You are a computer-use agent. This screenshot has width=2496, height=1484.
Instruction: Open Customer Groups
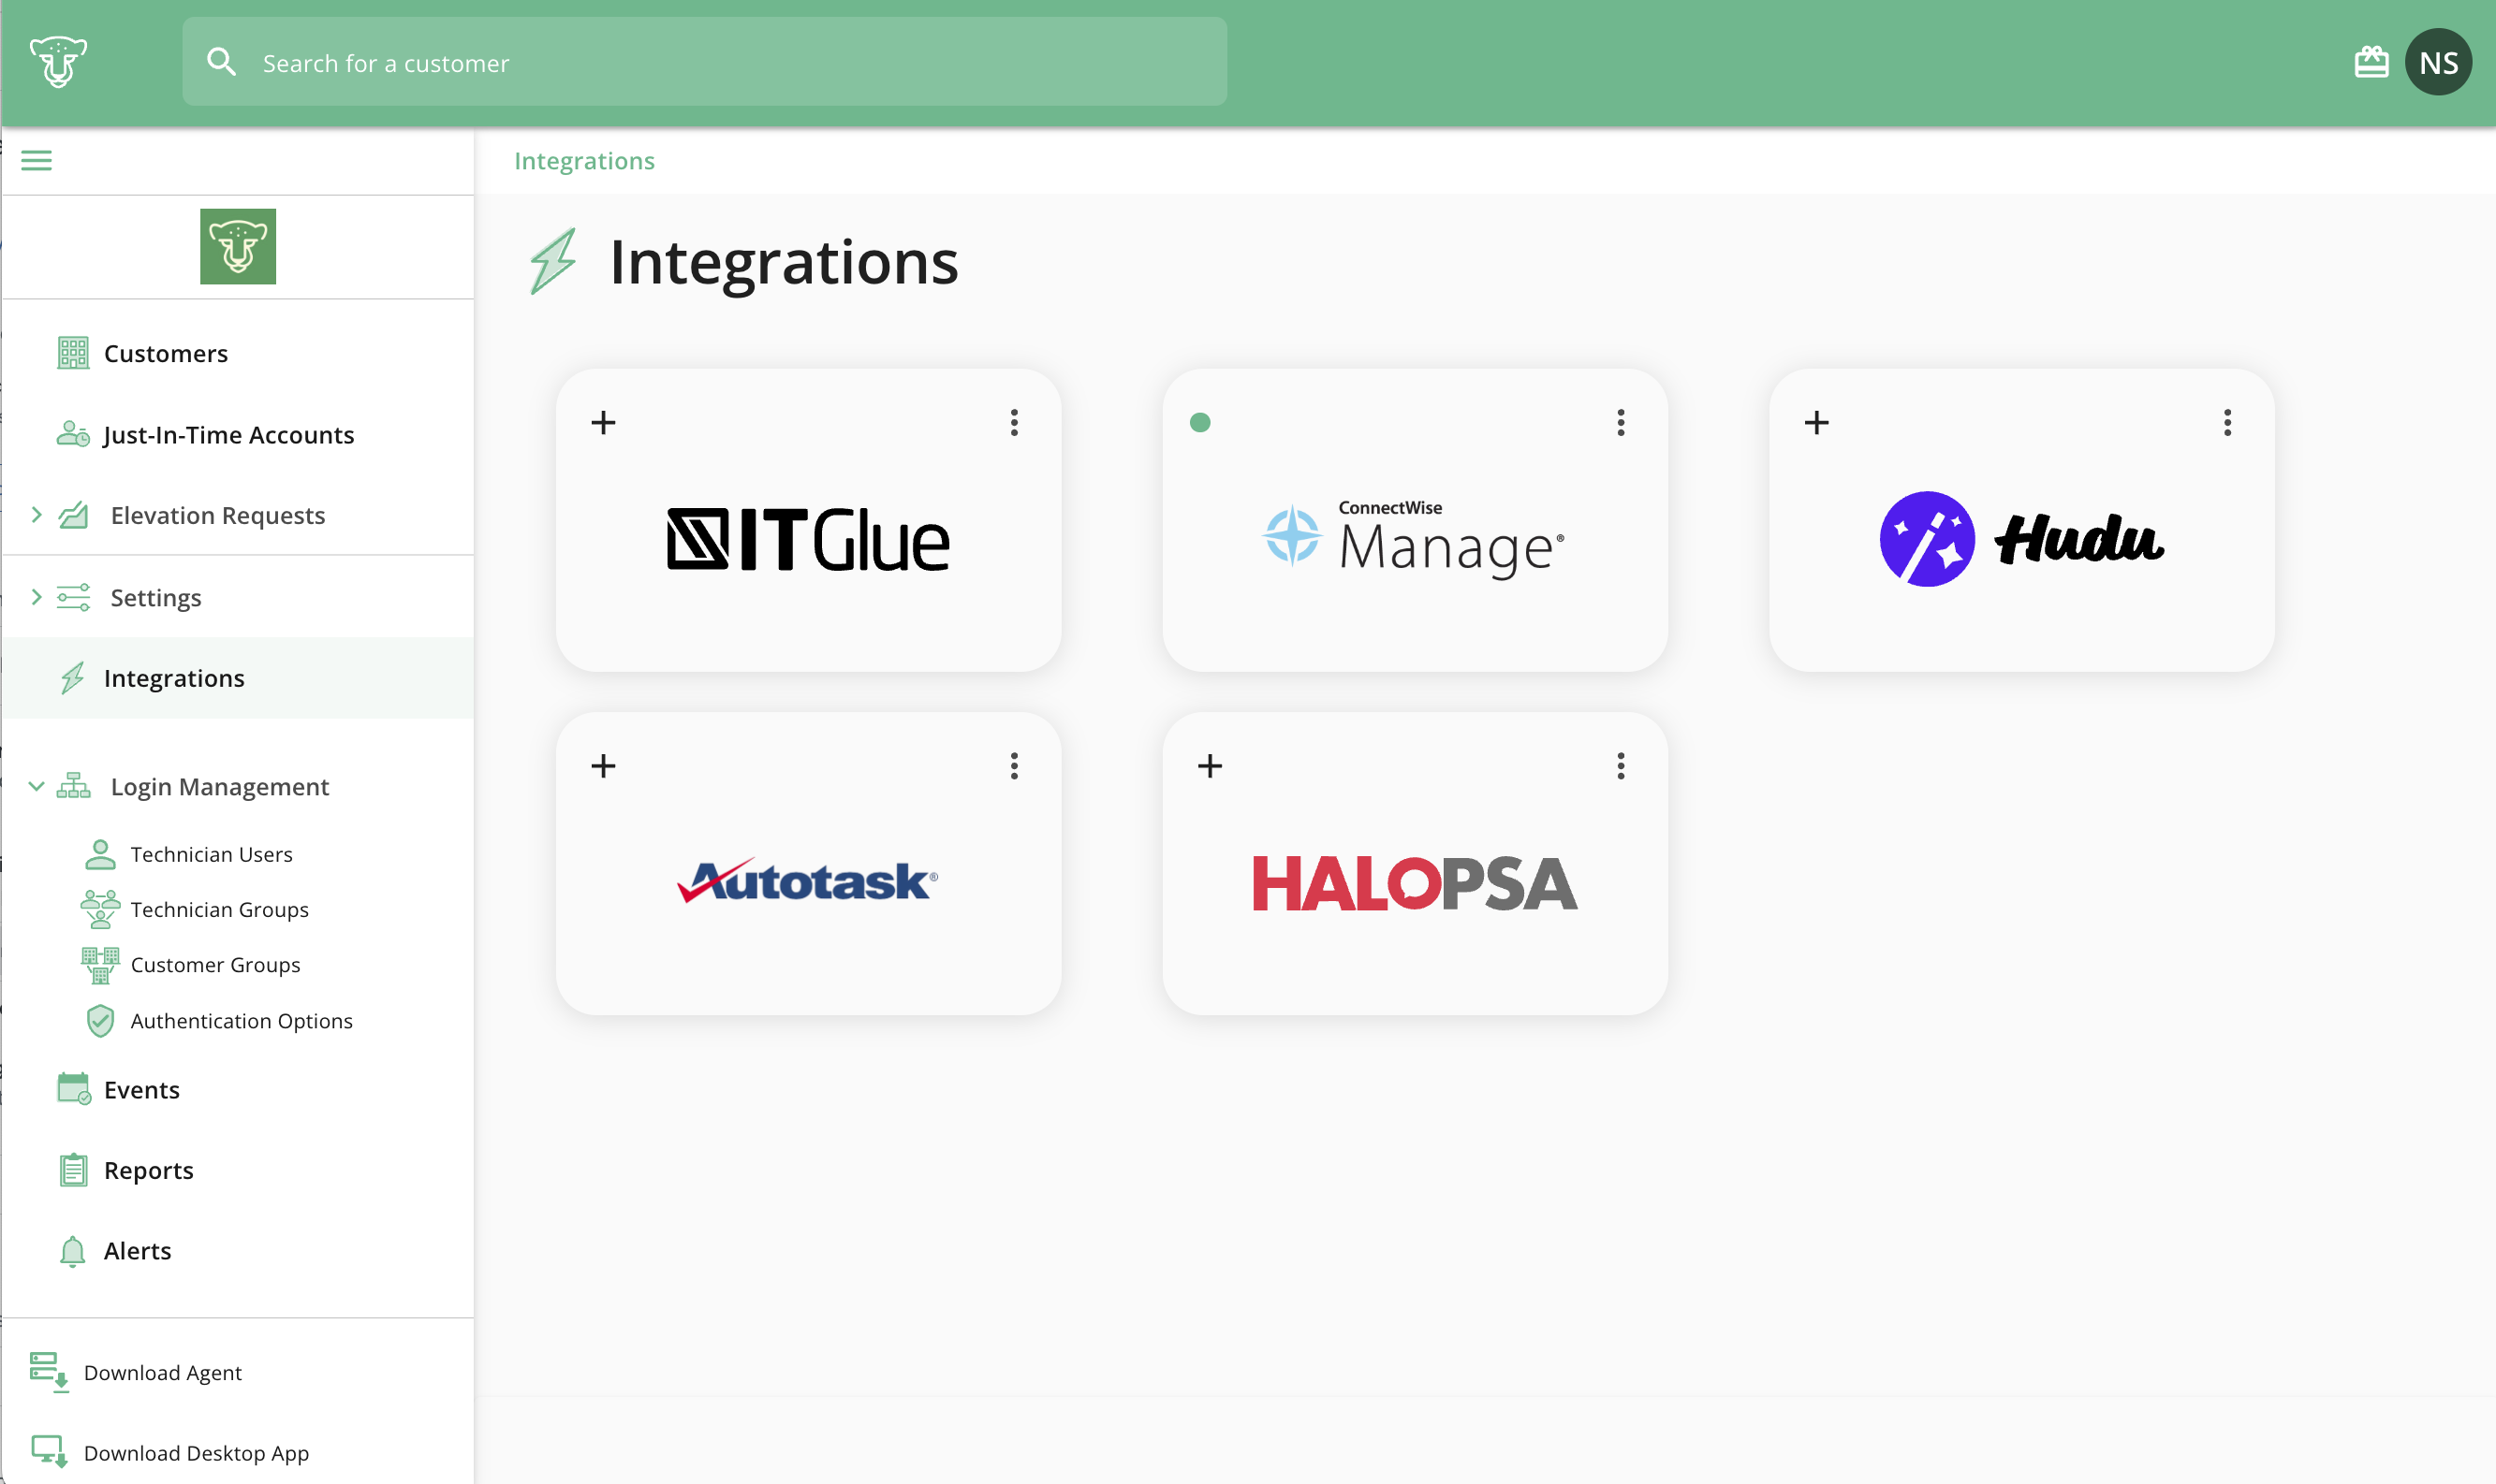(x=215, y=964)
